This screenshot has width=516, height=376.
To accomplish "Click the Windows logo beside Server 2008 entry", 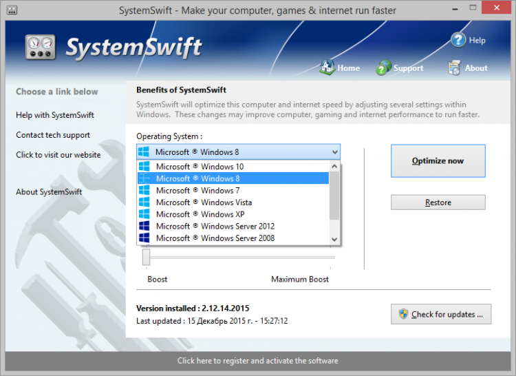I will [x=144, y=238].
